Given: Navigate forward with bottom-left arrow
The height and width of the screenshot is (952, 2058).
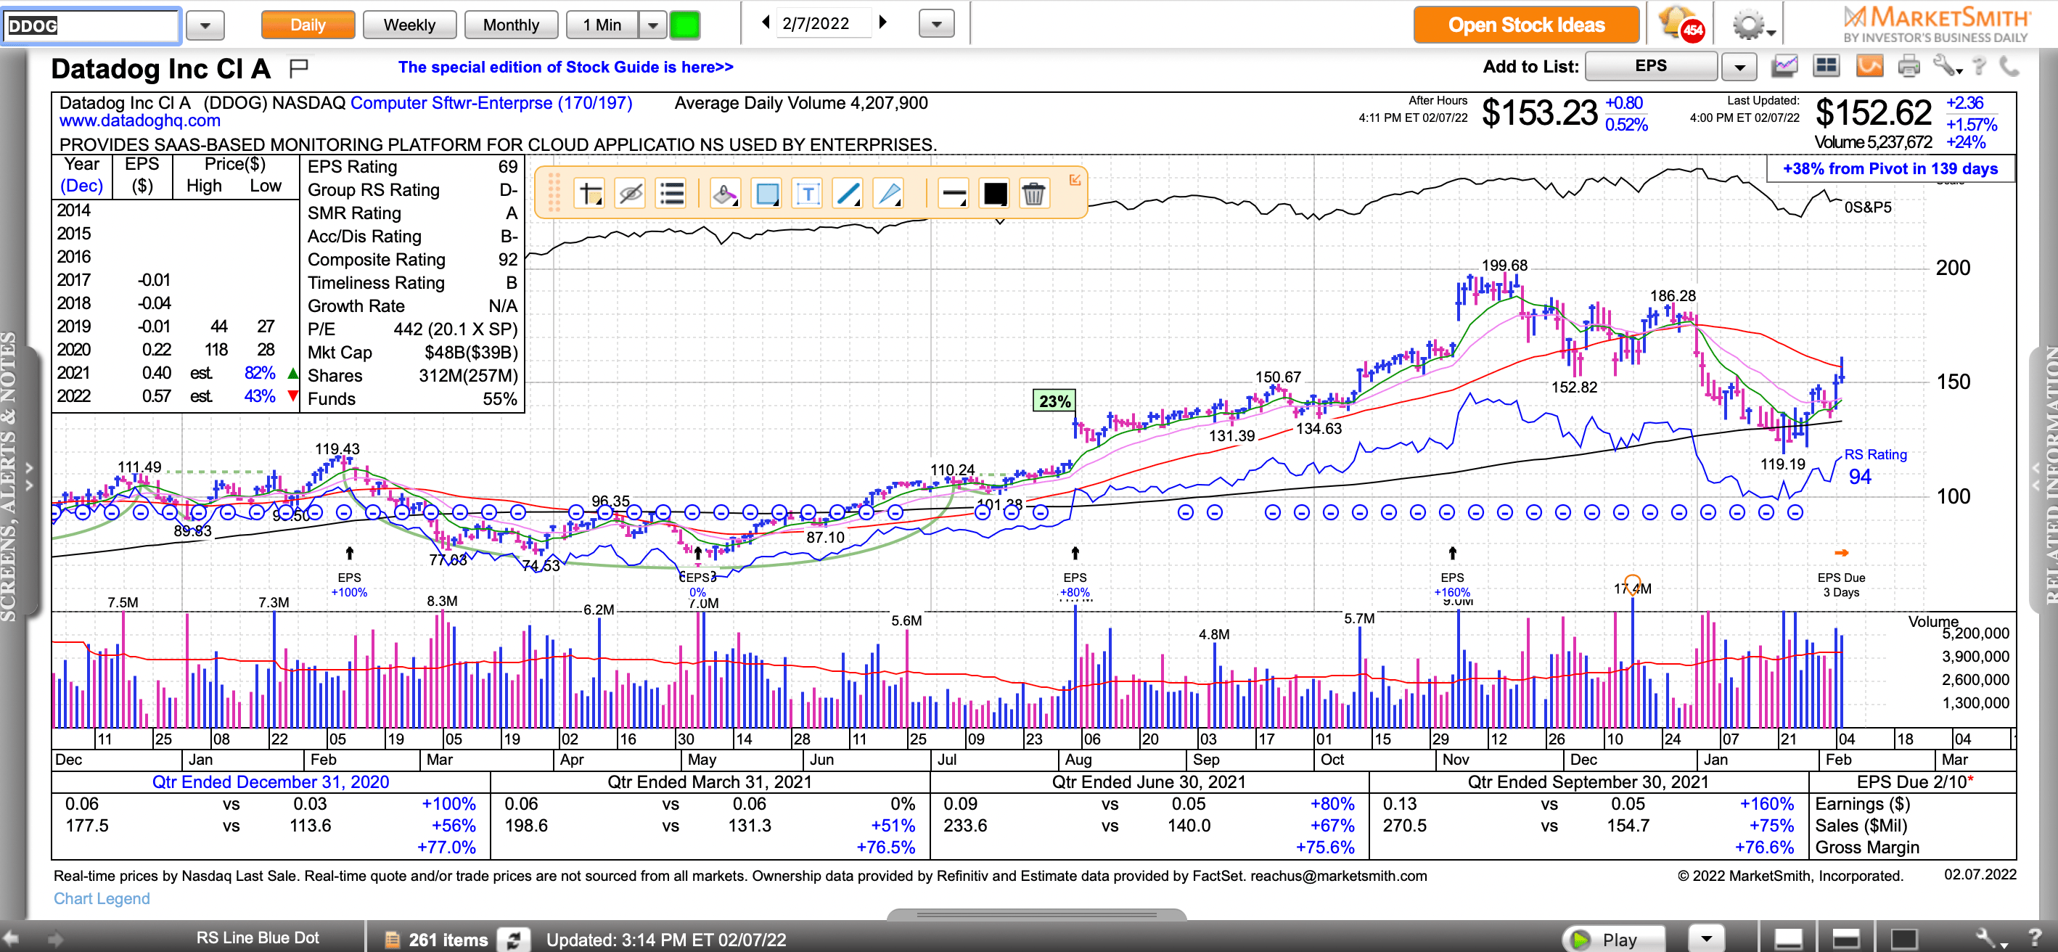Looking at the screenshot, I should pos(54,939).
